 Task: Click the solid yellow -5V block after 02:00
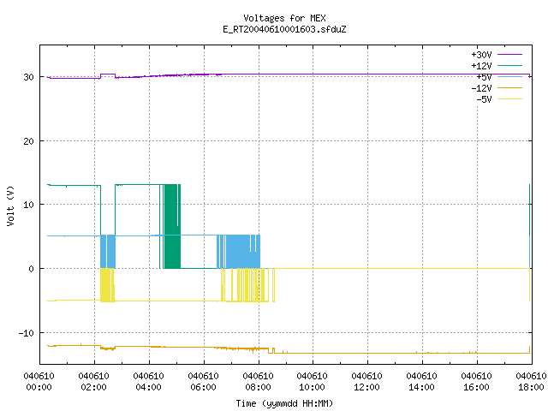coord(104,285)
